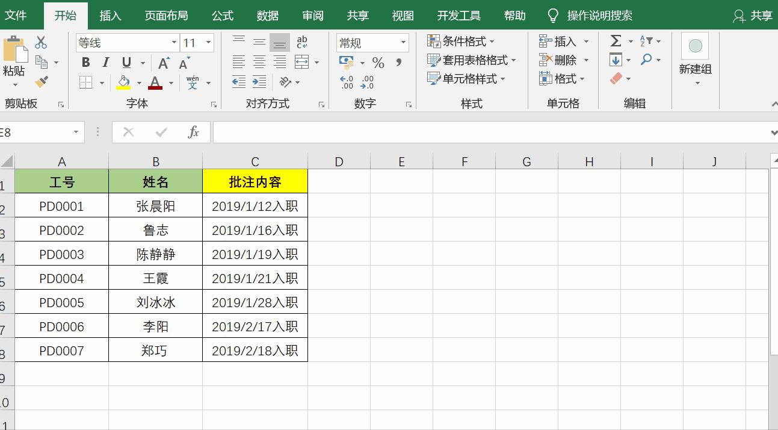778x430 pixels.
Task: Increase decimal places using the Number group icon
Action: tap(345, 83)
